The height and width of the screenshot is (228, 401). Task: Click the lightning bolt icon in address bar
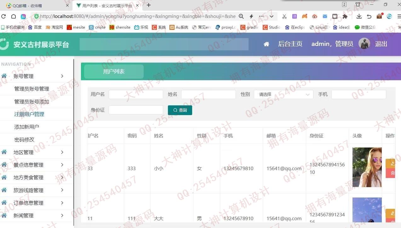[251, 16]
